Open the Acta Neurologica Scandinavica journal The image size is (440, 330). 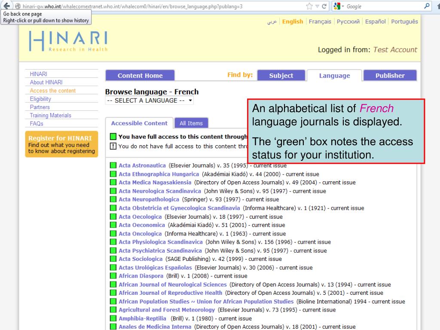[160, 191]
